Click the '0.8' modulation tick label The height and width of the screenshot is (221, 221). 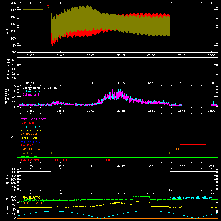[14, 86]
